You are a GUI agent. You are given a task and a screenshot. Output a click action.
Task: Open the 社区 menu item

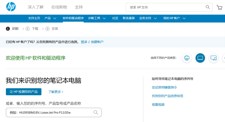[115, 18]
